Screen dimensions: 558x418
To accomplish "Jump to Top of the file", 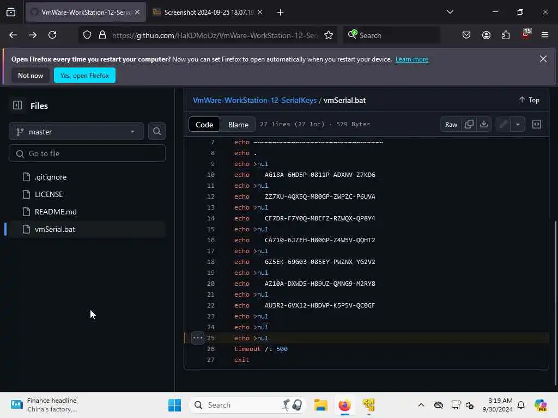I will click(x=529, y=100).
